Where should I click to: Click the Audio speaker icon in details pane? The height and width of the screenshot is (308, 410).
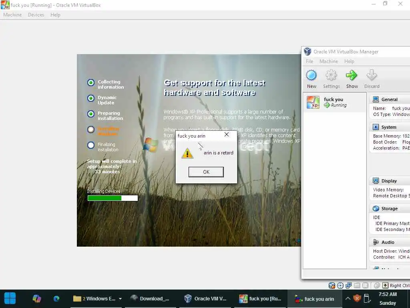pos(376,242)
